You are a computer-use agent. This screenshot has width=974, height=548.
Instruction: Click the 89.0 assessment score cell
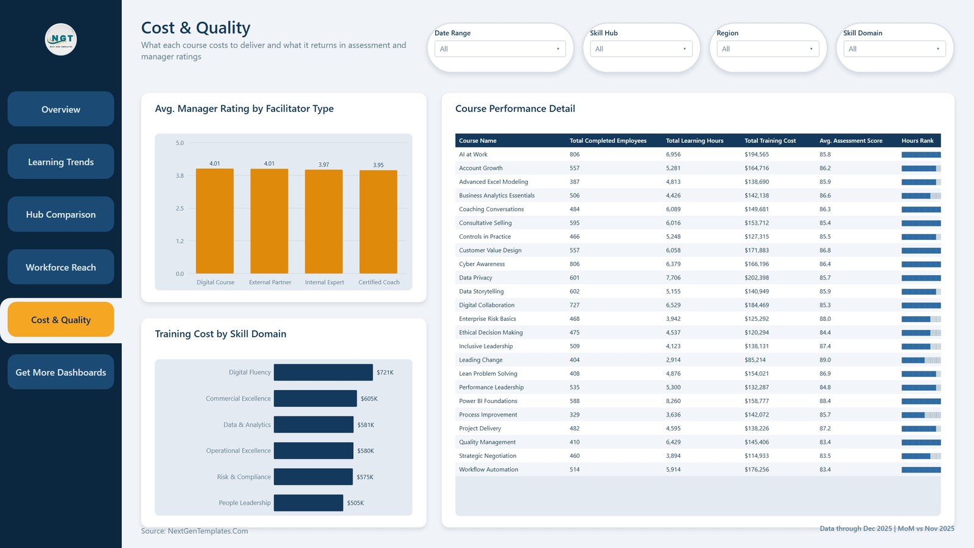point(825,360)
